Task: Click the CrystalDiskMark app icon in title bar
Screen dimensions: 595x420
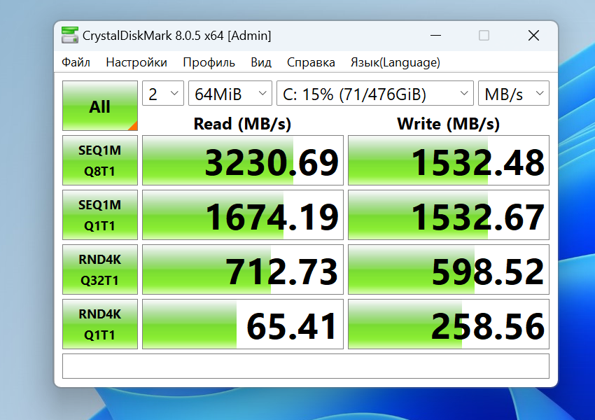Action: [x=70, y=35]
